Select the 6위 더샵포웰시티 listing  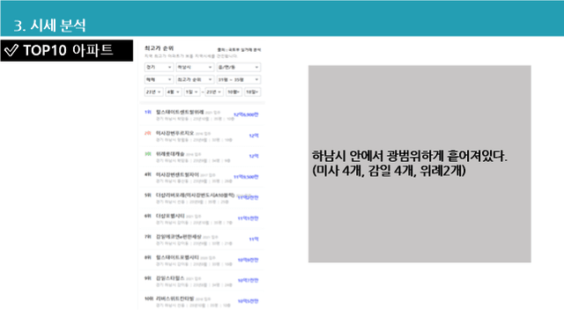click(x=202, y=219)
